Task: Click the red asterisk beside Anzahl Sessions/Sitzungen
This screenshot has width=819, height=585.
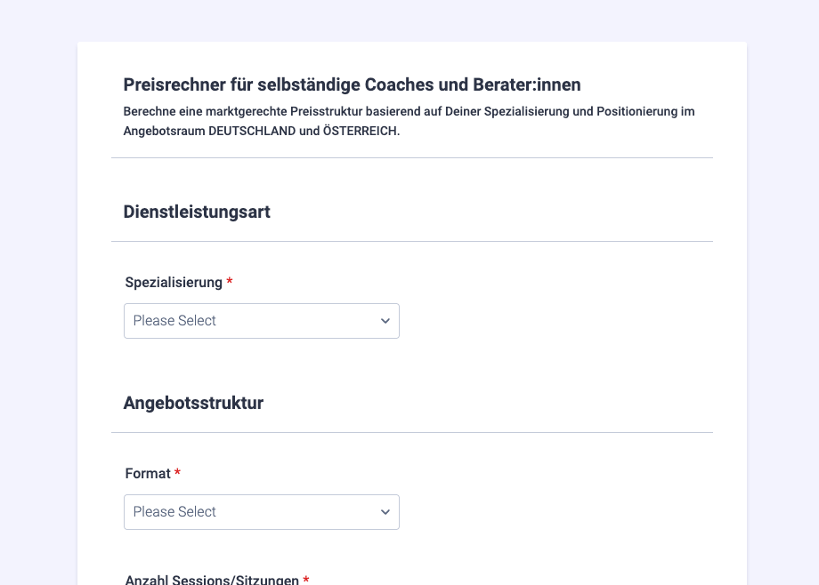Action: [306, 580]
